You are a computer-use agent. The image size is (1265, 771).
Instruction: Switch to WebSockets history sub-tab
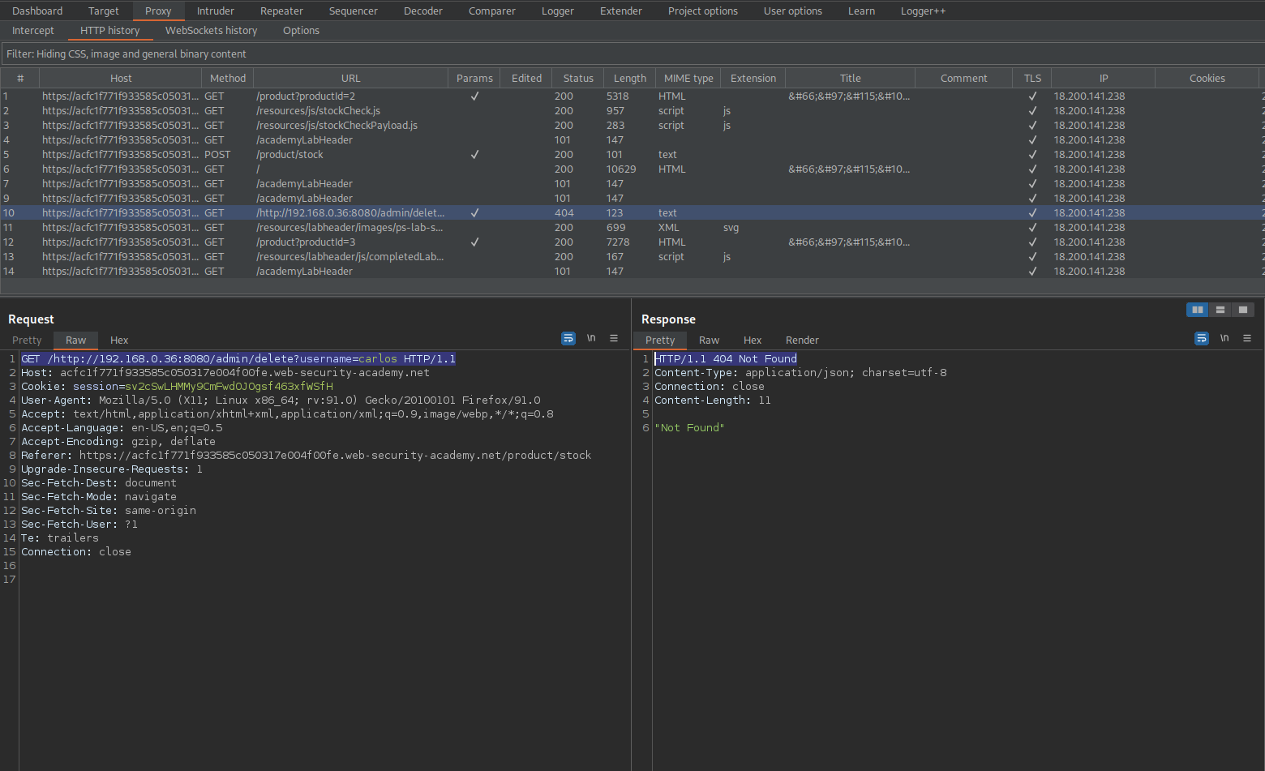click(211, 30)
